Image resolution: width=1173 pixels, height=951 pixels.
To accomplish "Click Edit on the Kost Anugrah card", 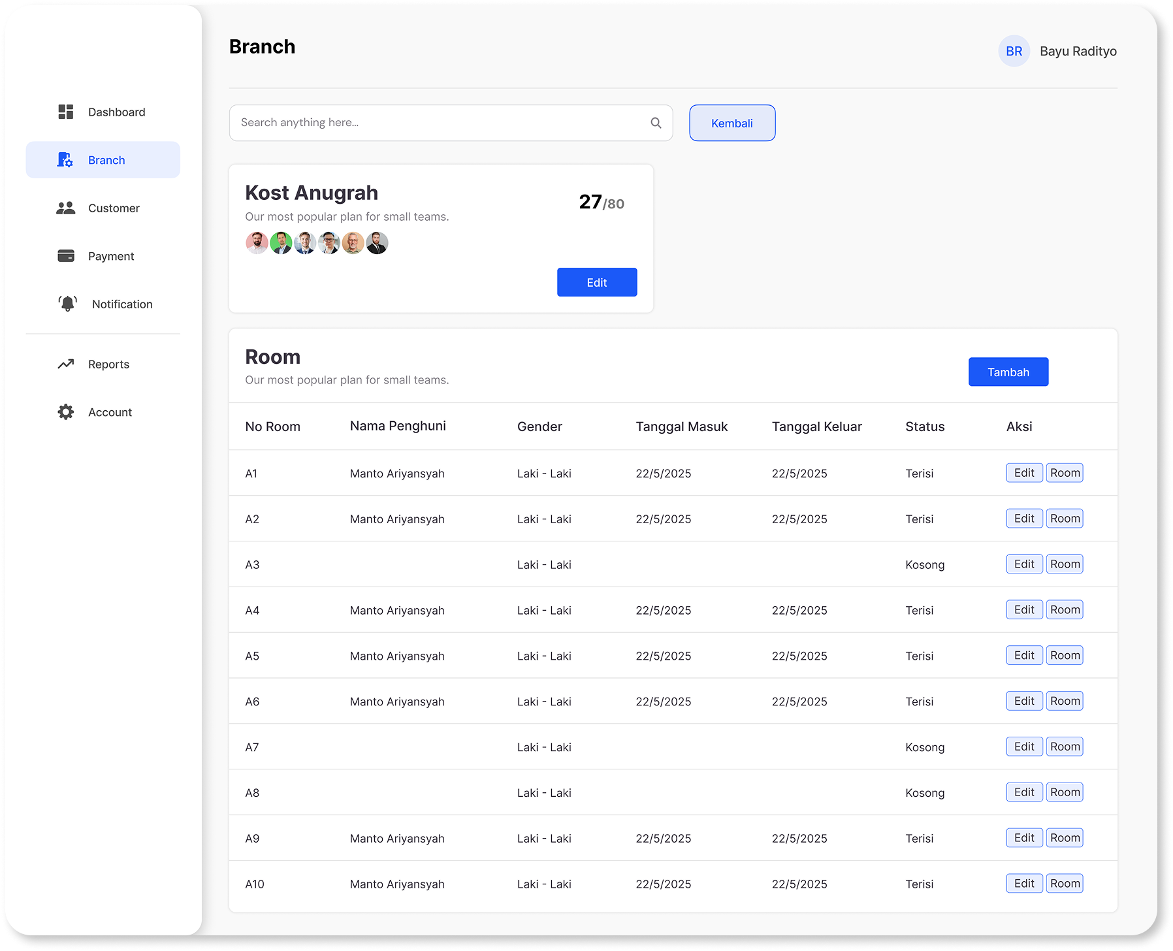I will [596, 282].
